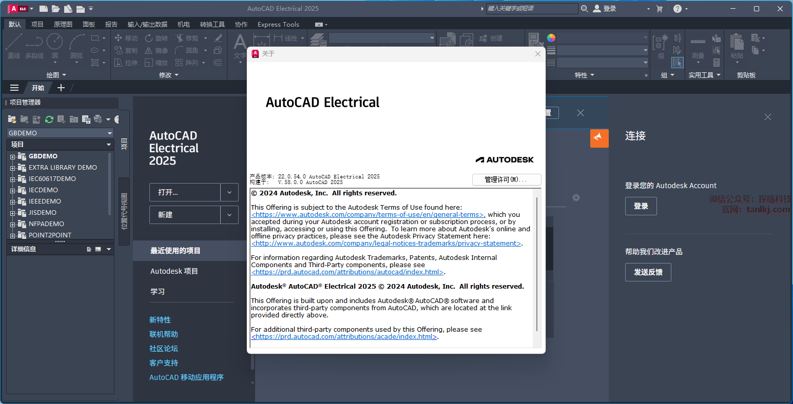Click the Publish/Plot printer icon in Project Manager
This screenshot has width=793, height=404.
click(98, 119)
